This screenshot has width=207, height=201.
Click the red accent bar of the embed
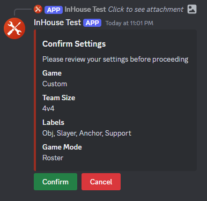tap(35, 100)
